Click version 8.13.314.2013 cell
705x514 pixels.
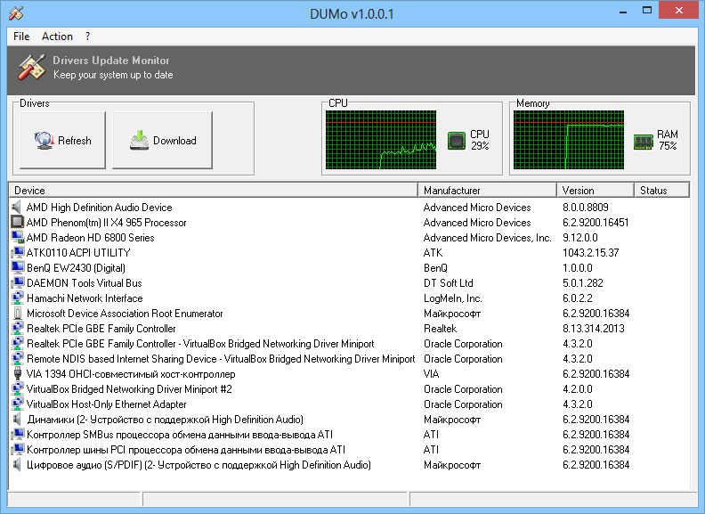tap(594, 329)
